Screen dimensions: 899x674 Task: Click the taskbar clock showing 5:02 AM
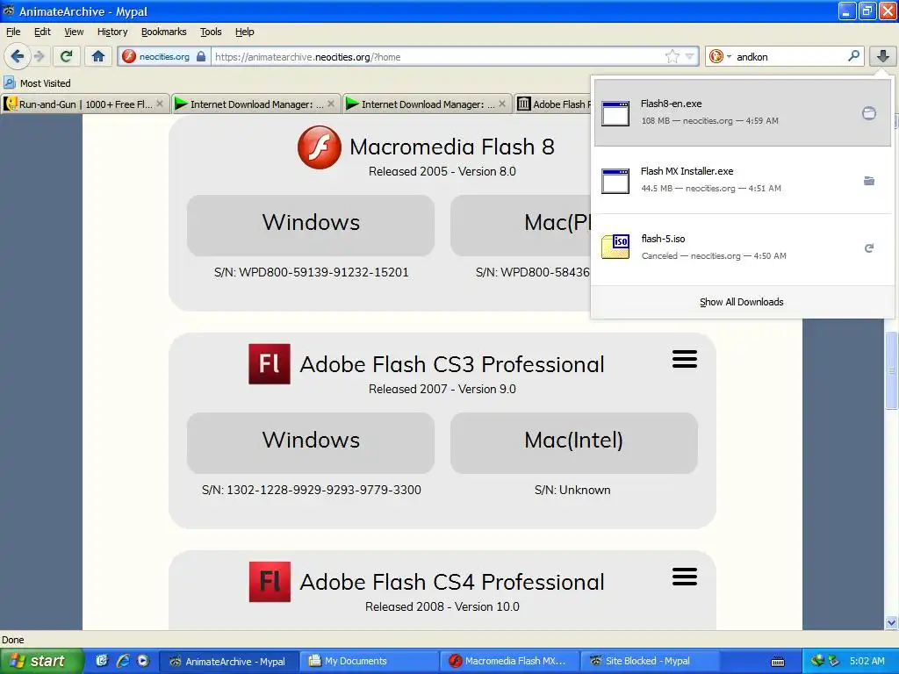click(867, 661)
